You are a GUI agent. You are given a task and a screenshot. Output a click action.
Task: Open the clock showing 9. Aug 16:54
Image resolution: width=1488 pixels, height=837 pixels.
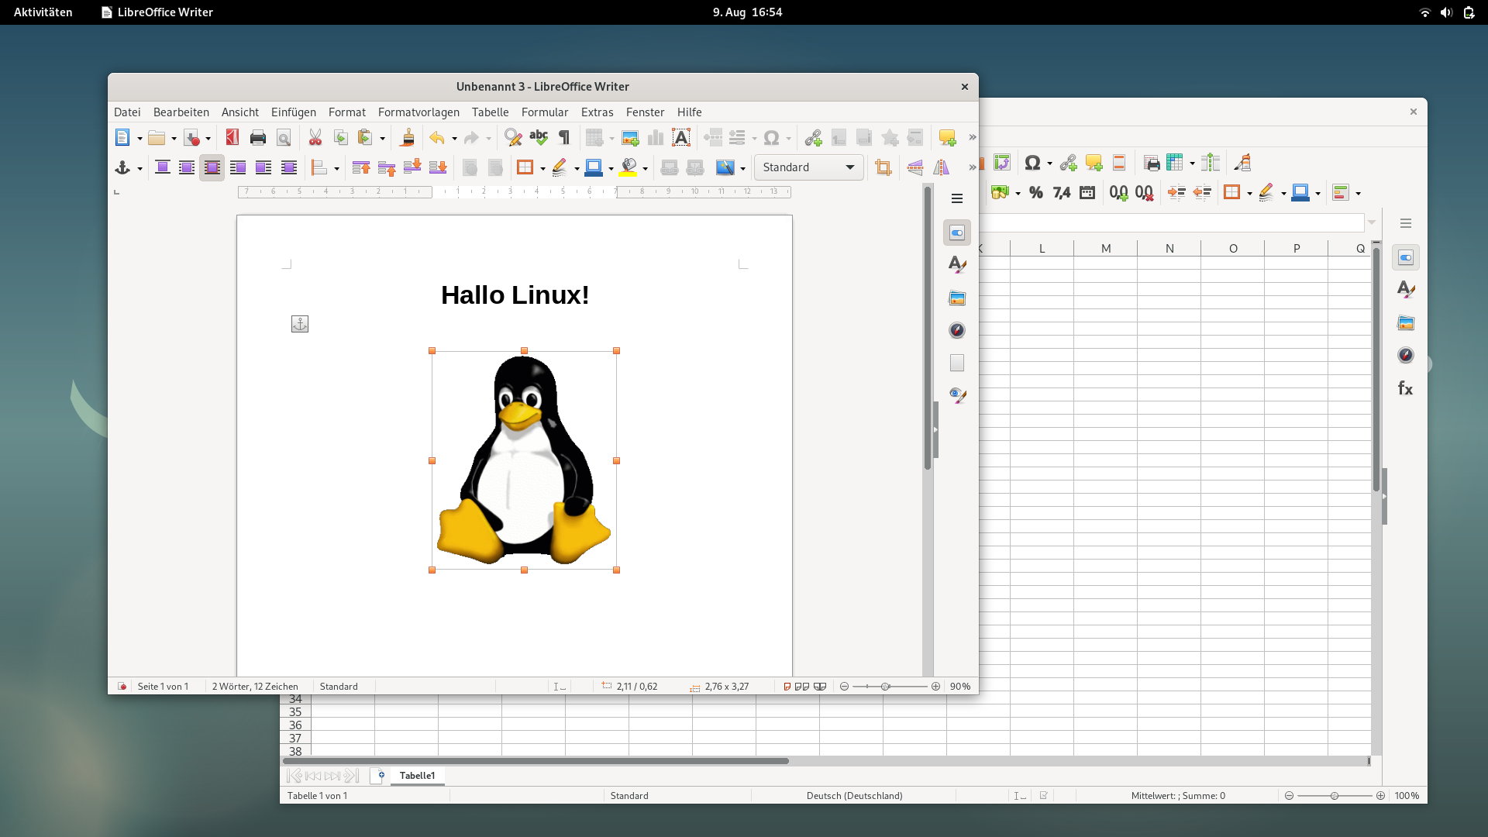coord(747,12)
